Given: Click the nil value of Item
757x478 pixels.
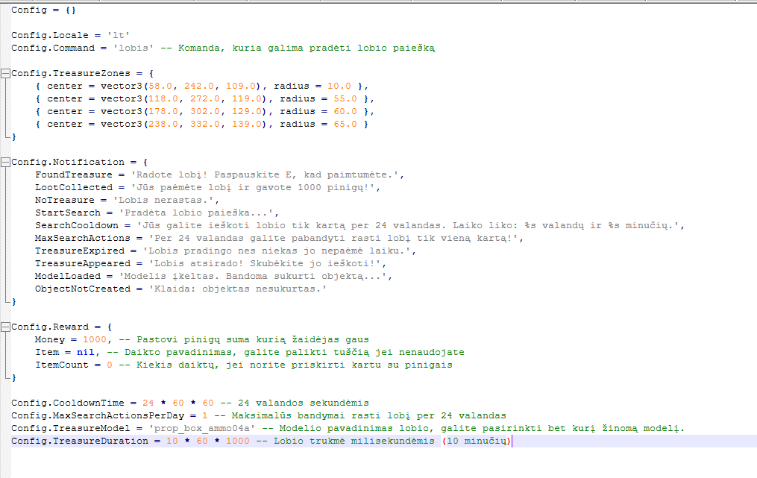Looking at the screenshot, I should click(86, 352).
